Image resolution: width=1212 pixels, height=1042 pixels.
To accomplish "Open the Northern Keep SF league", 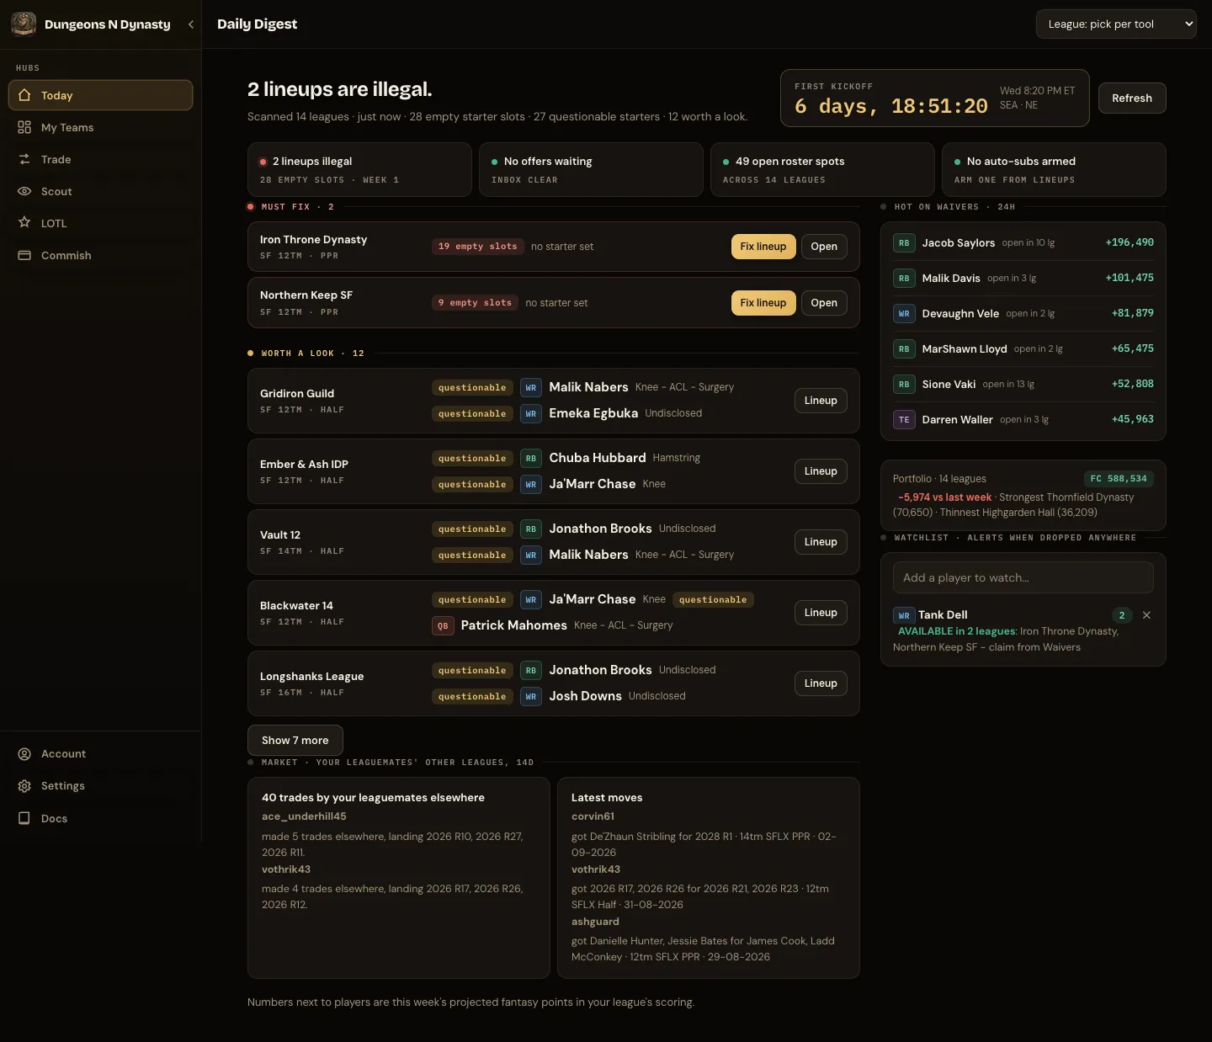I will 824,303.
